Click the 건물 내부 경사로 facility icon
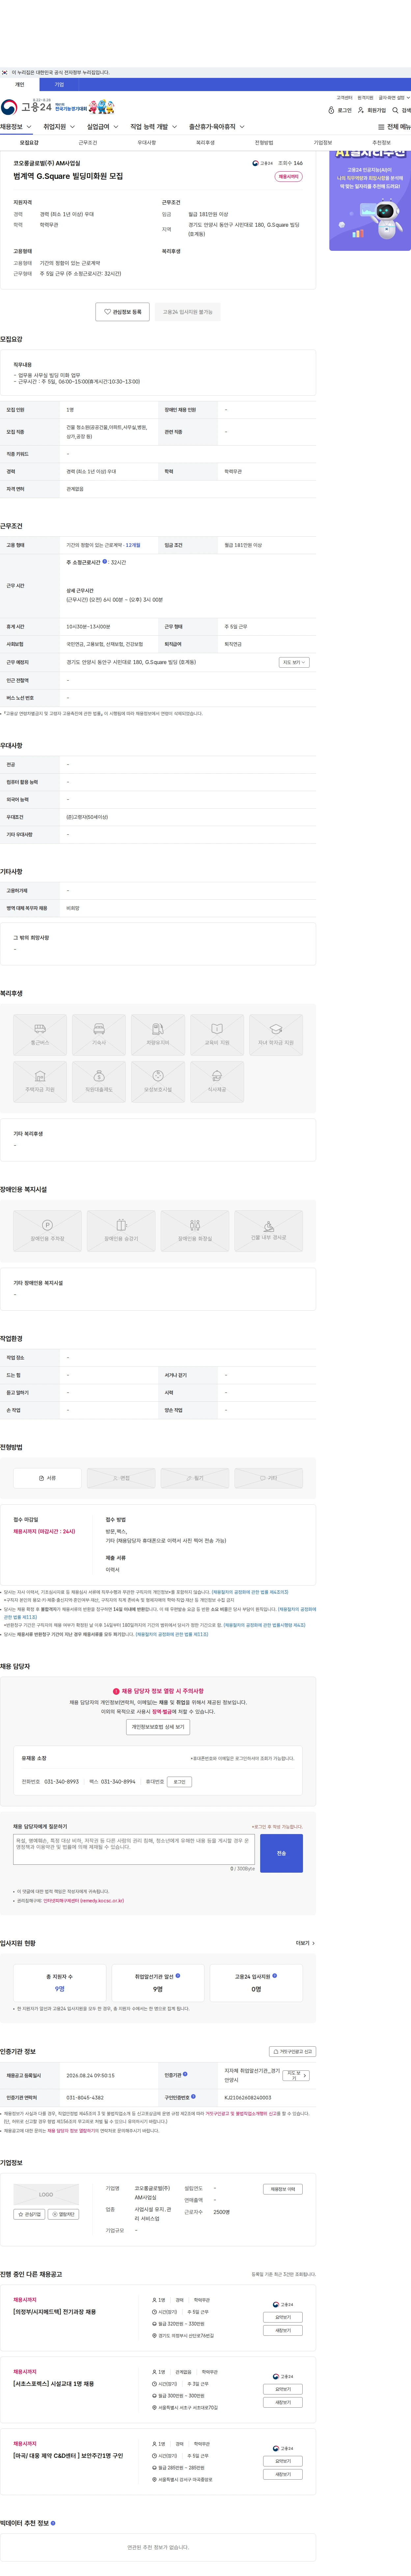This screenshot has width=411, height=2576. click(x=268, y=1231)
